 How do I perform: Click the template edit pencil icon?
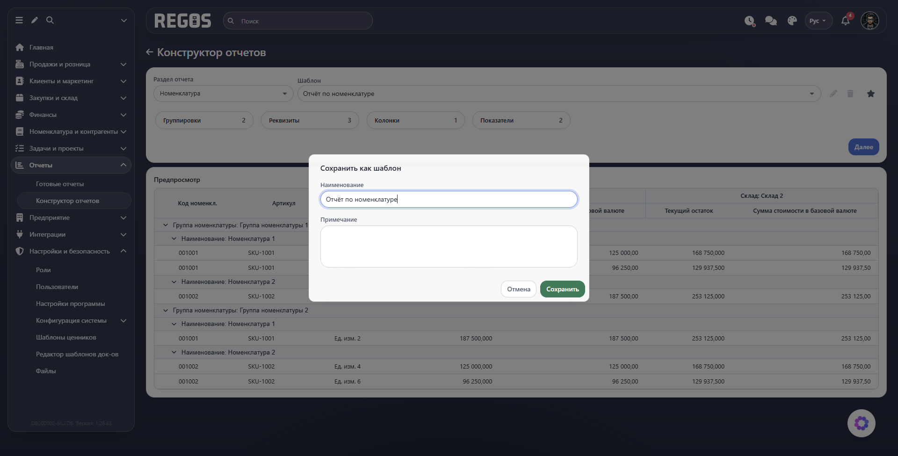[833, 94]
